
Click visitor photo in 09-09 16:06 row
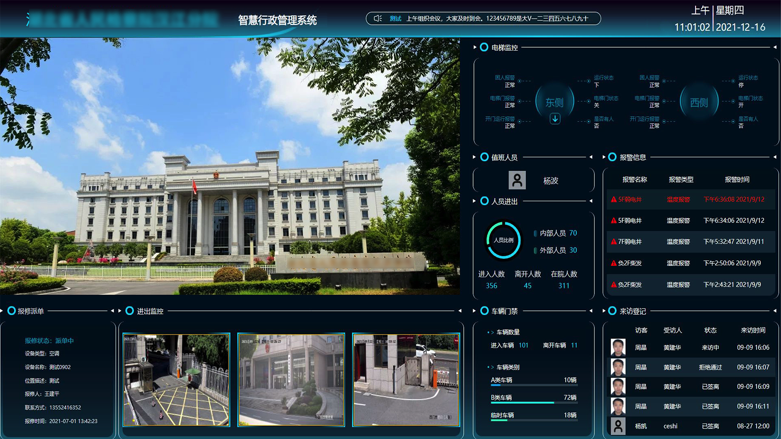618,348
